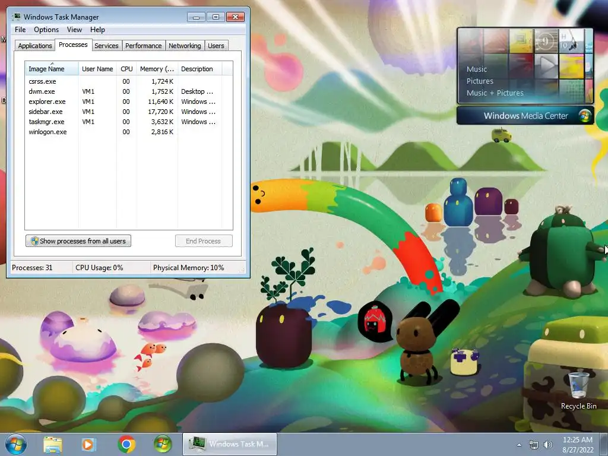The height and width of the screenshot is (456, 608).
Task: Click 'Desktop ...' description of dwm.exe
Action: (x=197, y=91)
